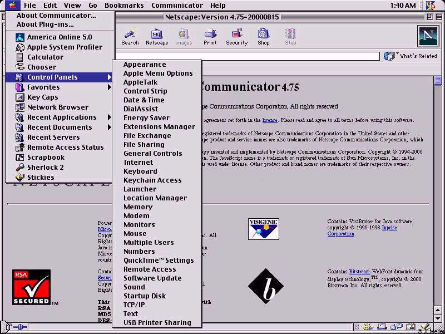
Task: Open the View menu
Action: 72,6
